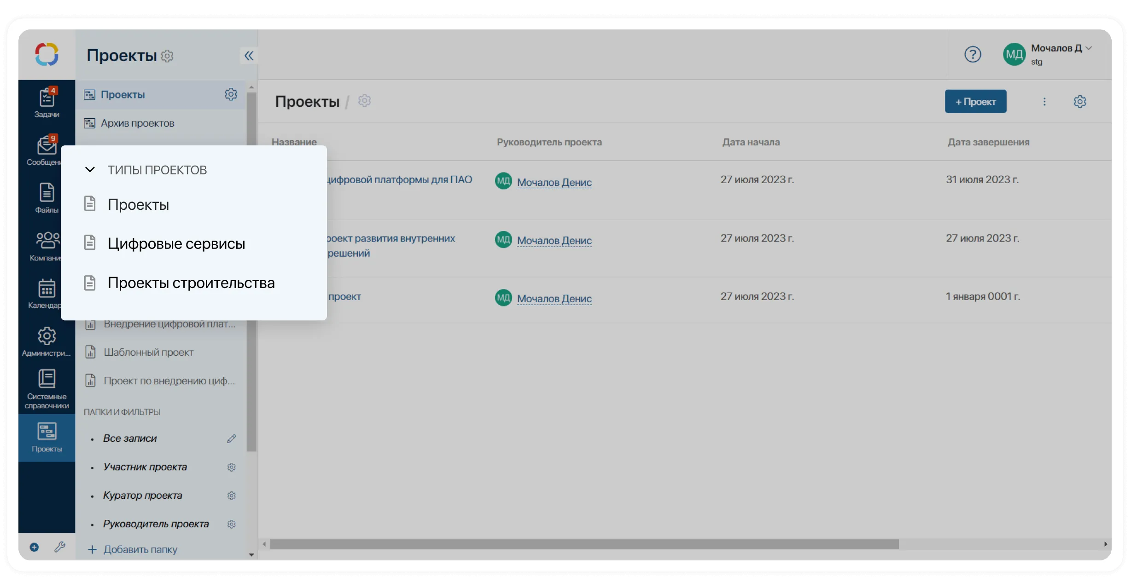This screenshot has height=588, width=1131.
Task: Open the System directories icon
Action: point(47,388)
